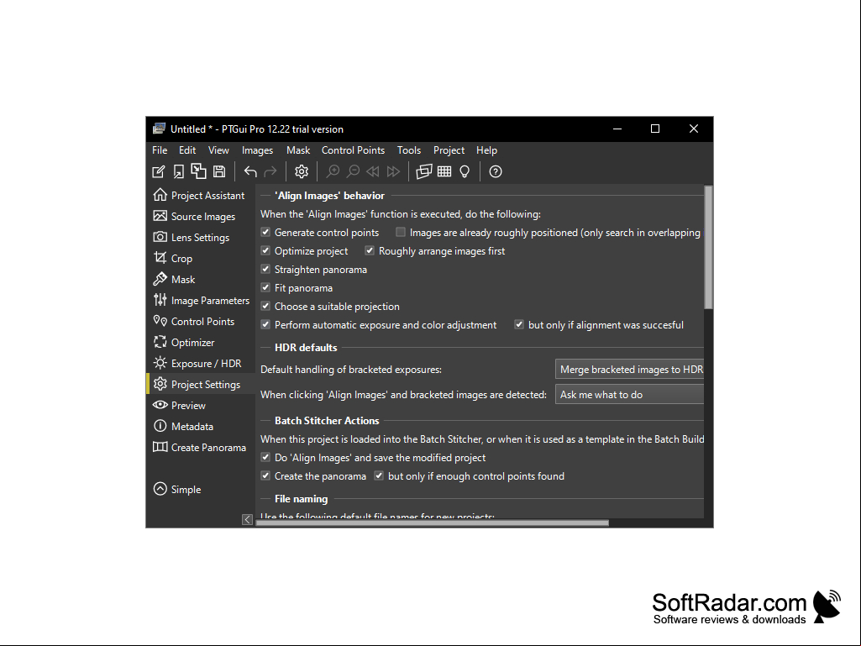Click the fast-forward double-arrow toolbar icon

393,172
